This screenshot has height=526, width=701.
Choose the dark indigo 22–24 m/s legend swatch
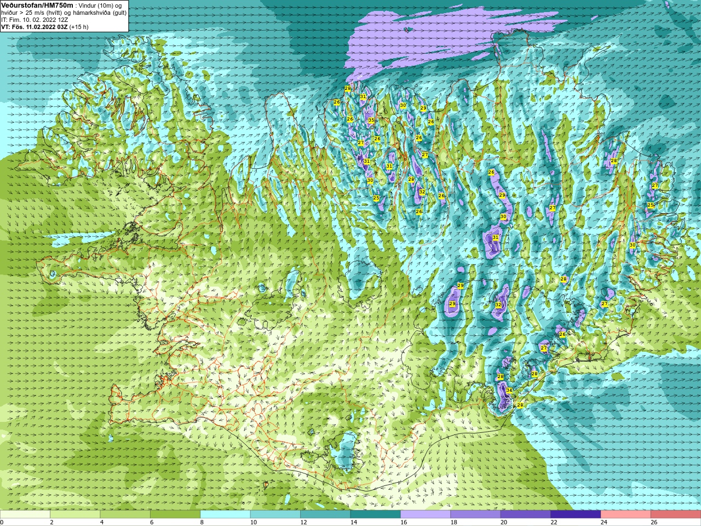point(576,514)
